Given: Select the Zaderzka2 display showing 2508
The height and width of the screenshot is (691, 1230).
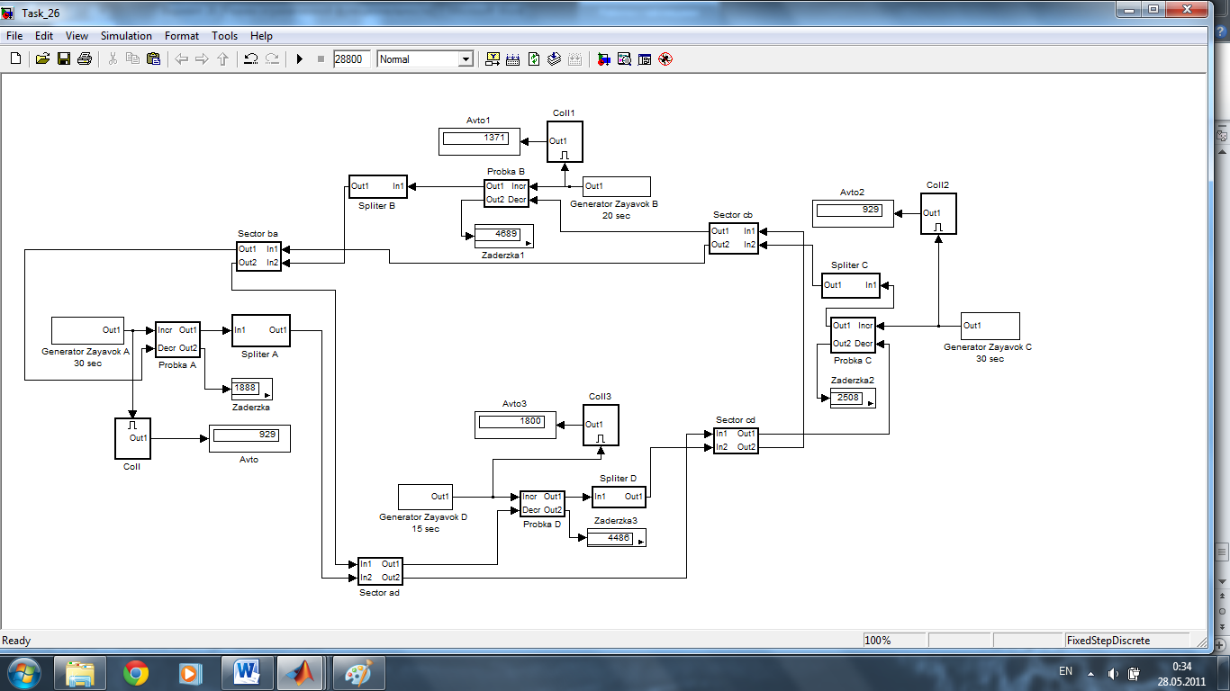Looking at the screenshot, I should 852,398.
